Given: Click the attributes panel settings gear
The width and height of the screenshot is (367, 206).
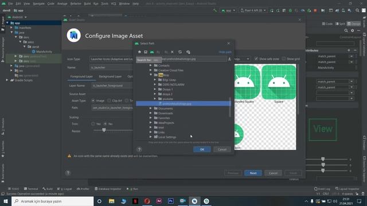Looking at the screenshot, I should 352,30.
